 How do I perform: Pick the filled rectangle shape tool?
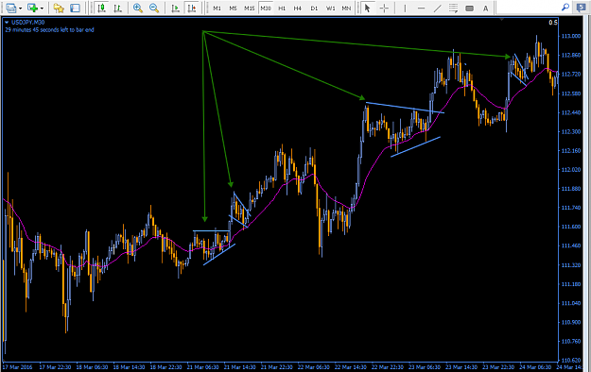pyautogui.click(x=470, y=8)
